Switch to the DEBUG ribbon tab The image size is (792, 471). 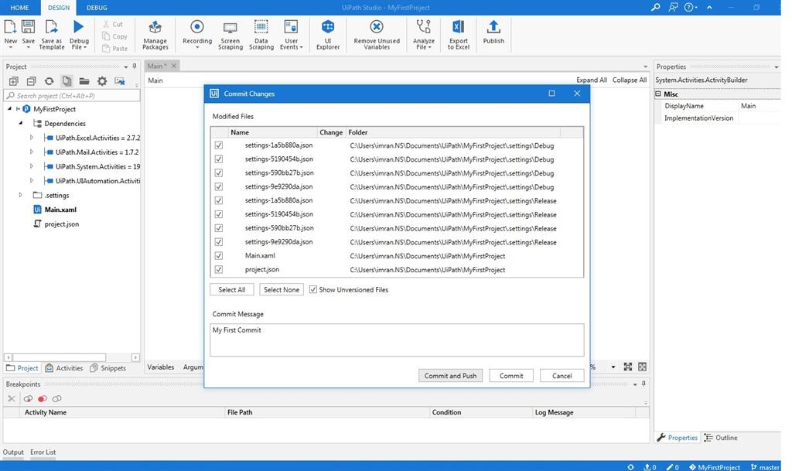click(x=97, y=8)
